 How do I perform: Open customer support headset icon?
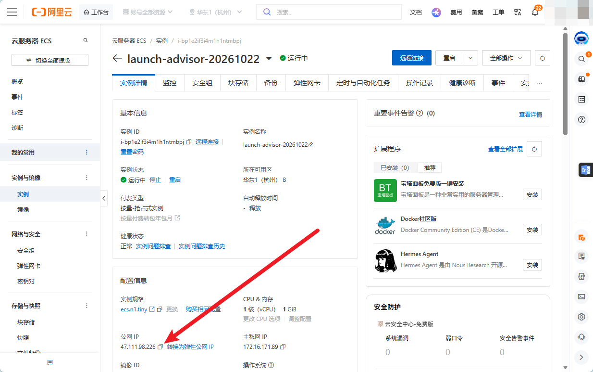click(x=581, y=337)
